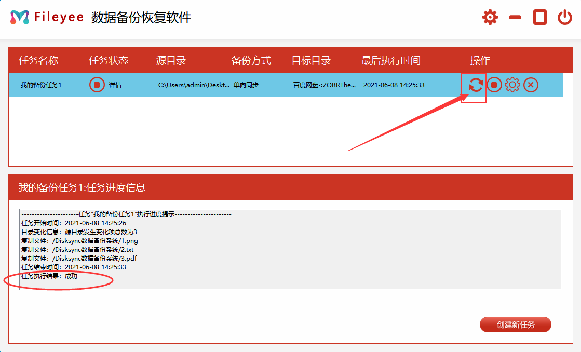
Task: Delete the task with the circled X icon
Action: (x=530, y=85)
